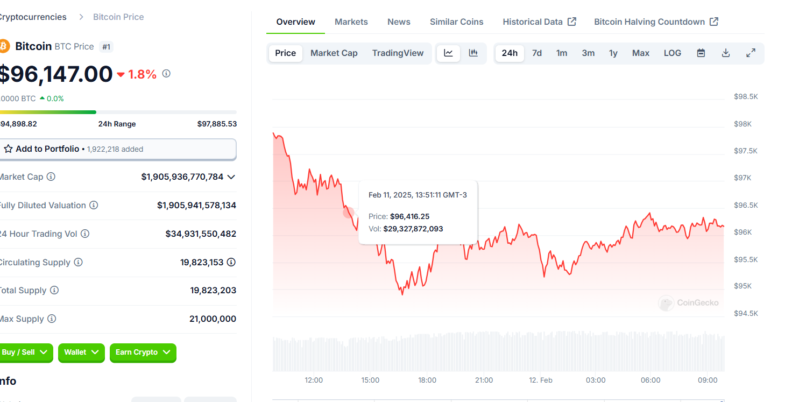Screen dimensions: 799x402
Task: Open the Similar Coins tab
Action: [x=457, y=22]
